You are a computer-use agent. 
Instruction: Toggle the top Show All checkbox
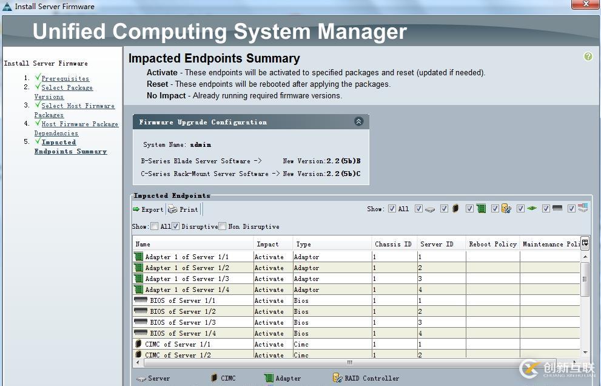[x=392, y=208]
